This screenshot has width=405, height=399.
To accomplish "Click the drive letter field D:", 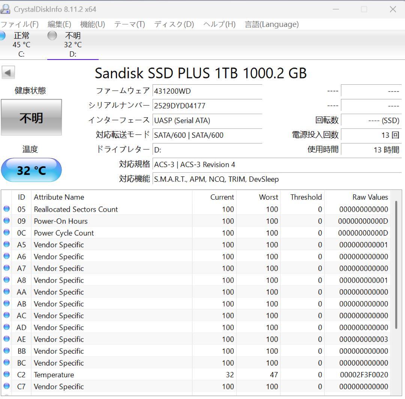I will click(x=207, y=150).
